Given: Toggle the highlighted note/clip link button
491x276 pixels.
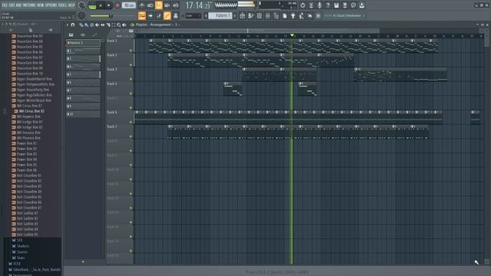Looking at the screenshot, I should (167, 15).
